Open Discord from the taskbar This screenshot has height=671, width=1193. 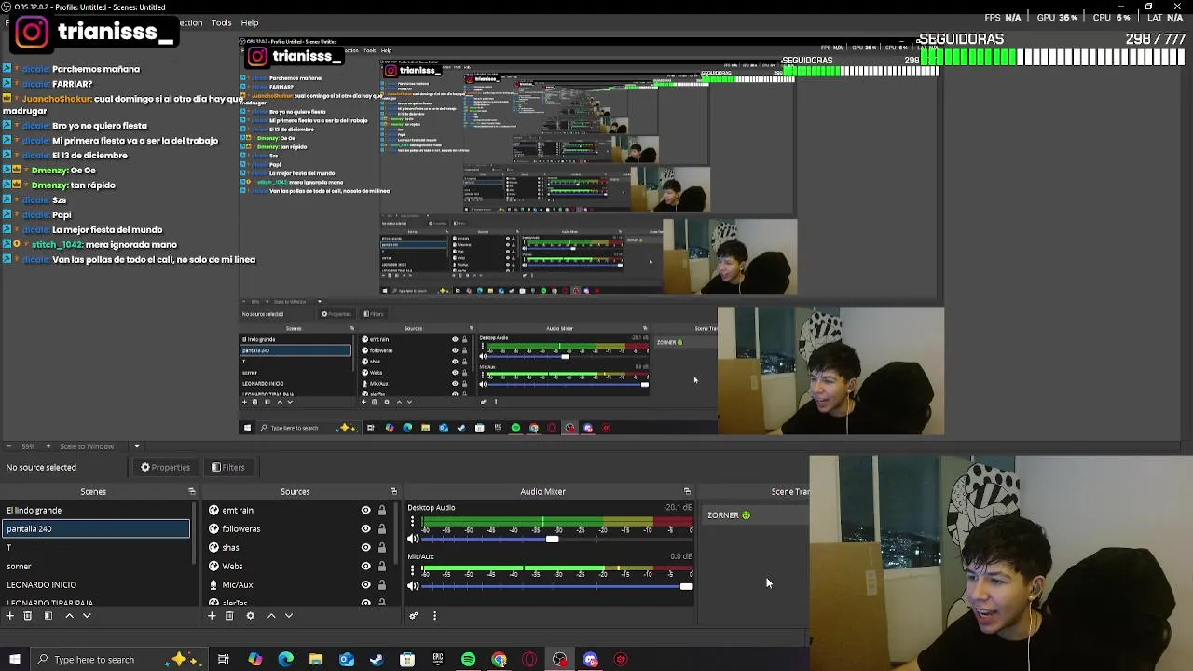(x=591, y=660)
